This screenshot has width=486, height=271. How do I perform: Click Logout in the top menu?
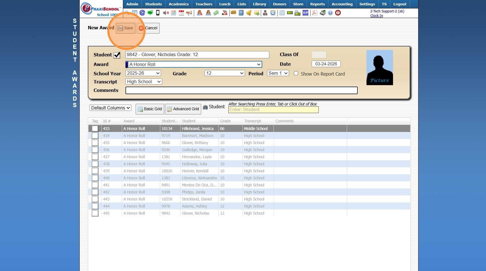pos(400,4)
